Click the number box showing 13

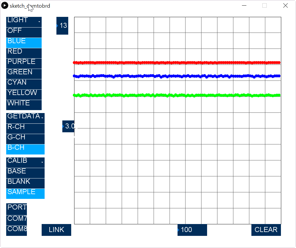coord(62,26)
